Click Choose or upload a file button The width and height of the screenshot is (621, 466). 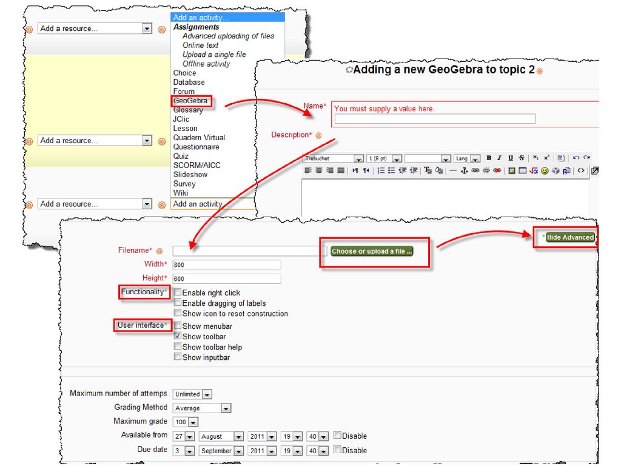pos(372,251)
